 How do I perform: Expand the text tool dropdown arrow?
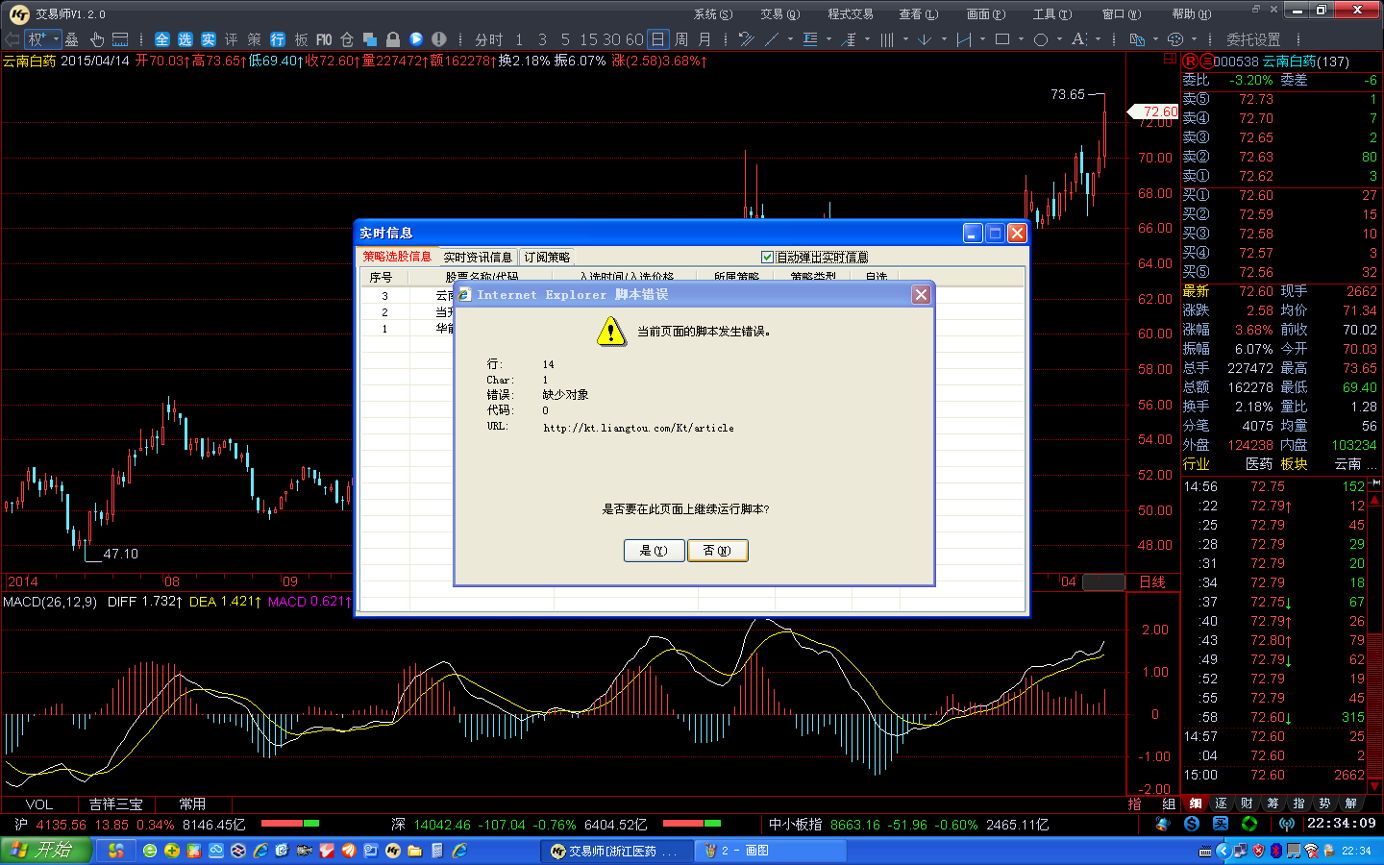pyautogui.click(x=1098, y=39)
